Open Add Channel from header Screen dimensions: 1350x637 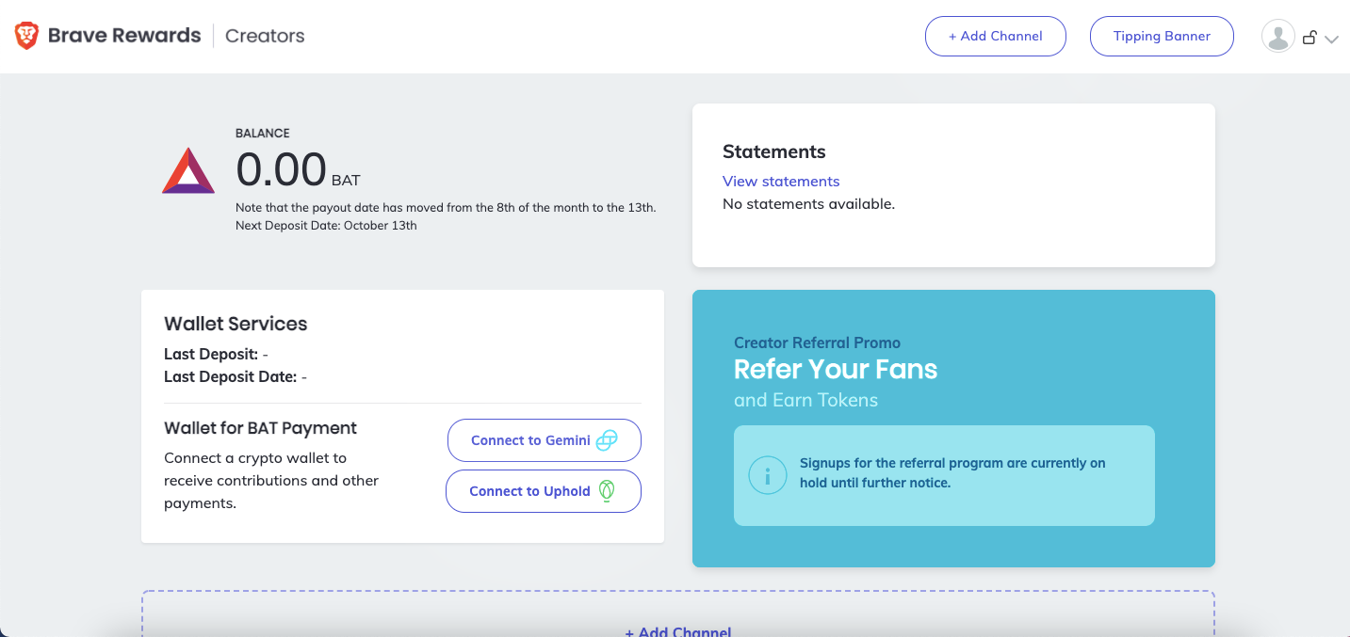pyautogui.click(x=996, y=37)
